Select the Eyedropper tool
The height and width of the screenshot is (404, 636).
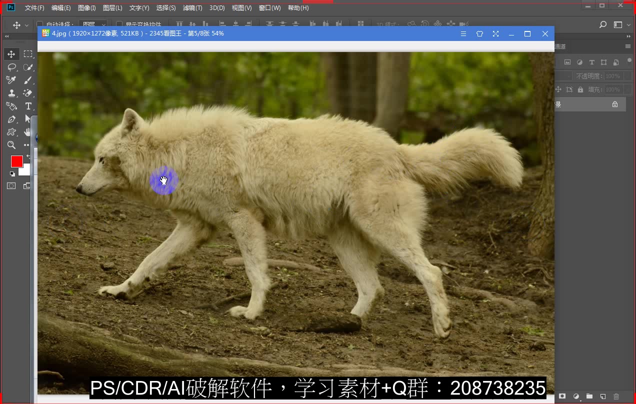pyautogui.click(x=11, y=79)
